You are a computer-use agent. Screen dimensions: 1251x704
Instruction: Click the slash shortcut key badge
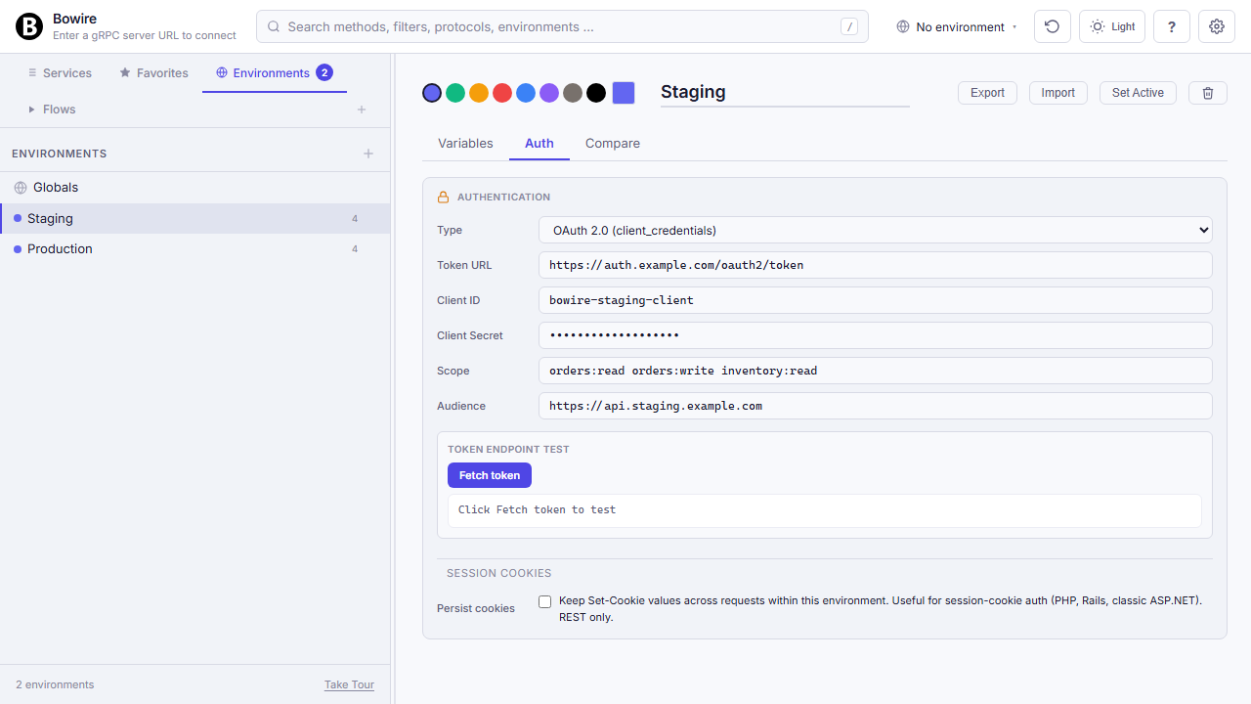849,27
